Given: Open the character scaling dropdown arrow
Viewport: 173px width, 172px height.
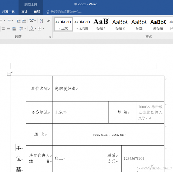Looking at the screenshot, I should (x=35, y=21).
